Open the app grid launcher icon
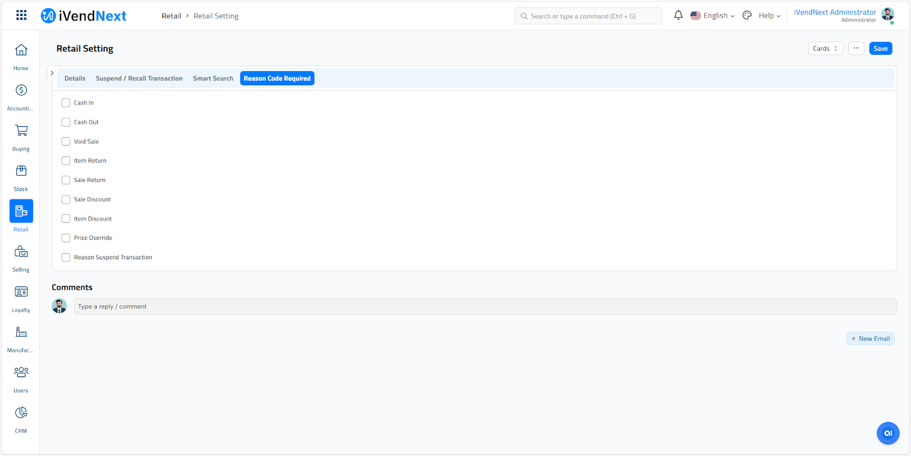This screenshot has width=911, height=456. point(21,15)
